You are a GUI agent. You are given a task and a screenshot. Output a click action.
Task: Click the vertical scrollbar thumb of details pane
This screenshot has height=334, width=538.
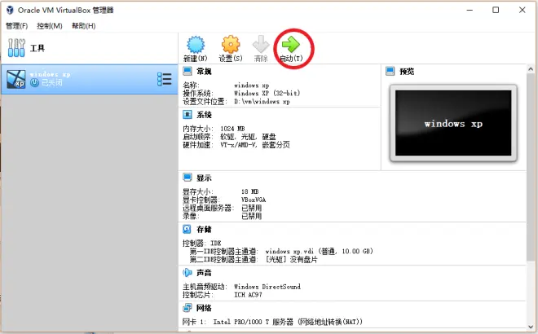531,166
